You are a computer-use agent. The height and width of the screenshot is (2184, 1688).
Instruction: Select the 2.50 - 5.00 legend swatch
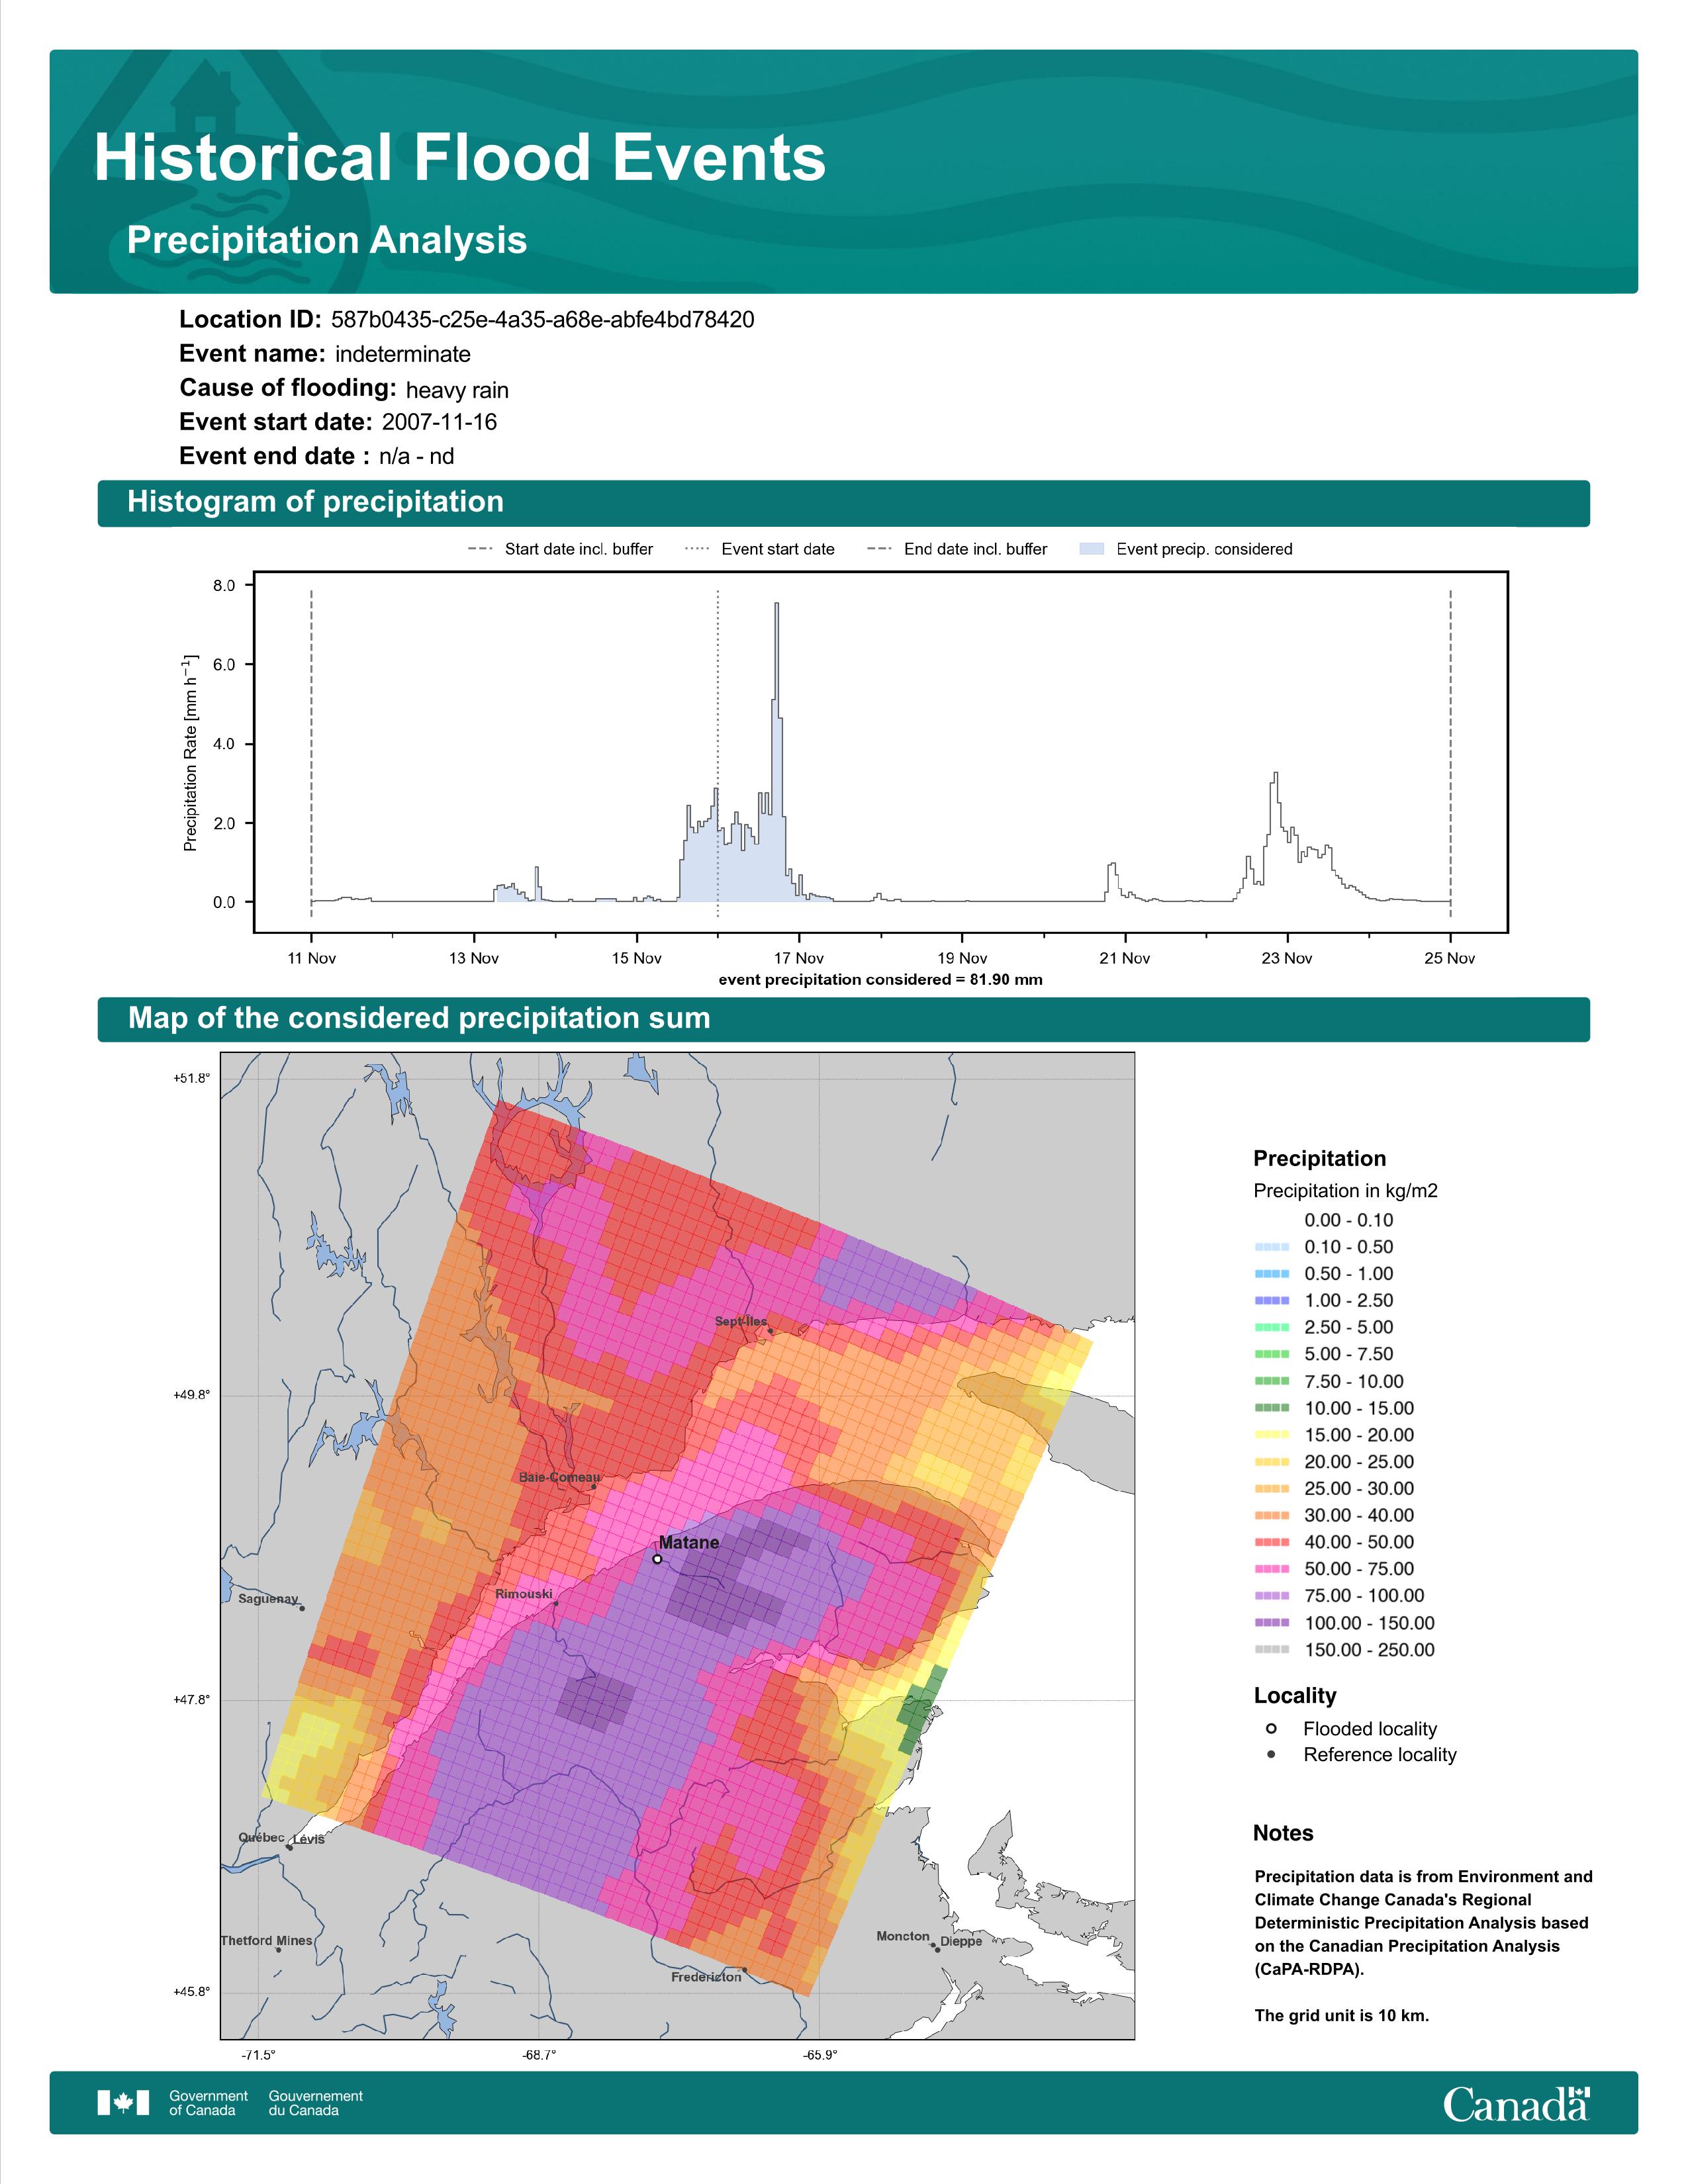(x=1271, y=1327)
